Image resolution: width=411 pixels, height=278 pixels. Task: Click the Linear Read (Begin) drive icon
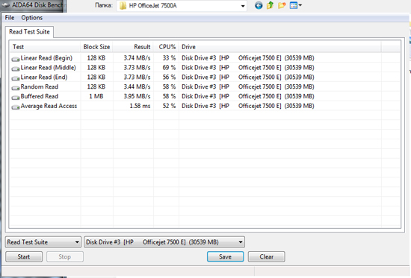pos(16,59)
